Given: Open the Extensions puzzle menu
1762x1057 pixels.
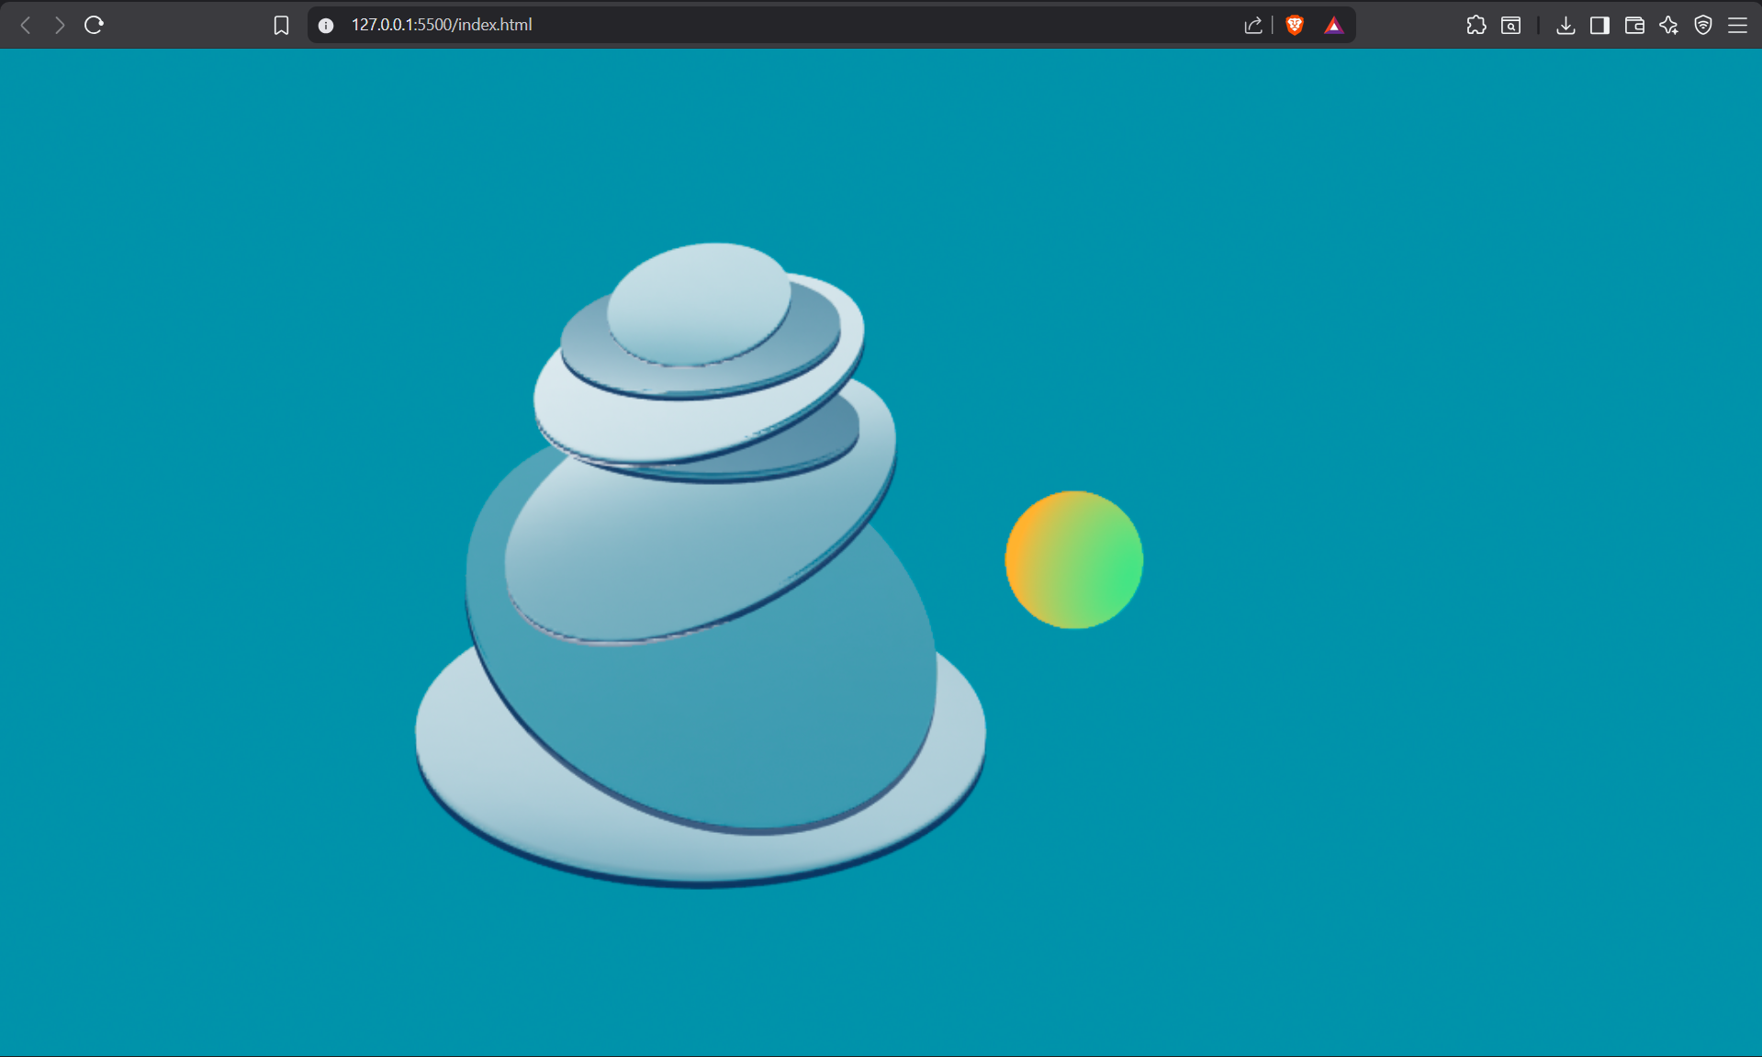Looking at the screenshot, I should tap(1476, 25).
